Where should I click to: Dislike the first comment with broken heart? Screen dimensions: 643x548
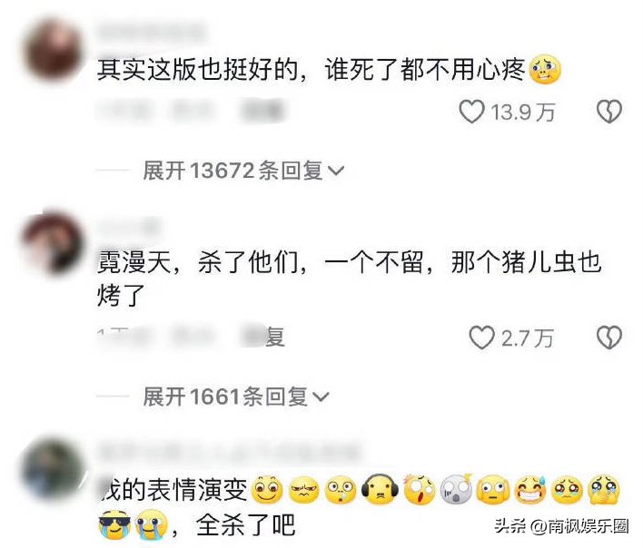pyautogui.click(x=609, y=112)
